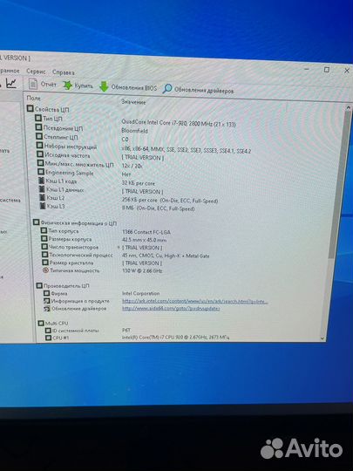Click the Intel Corporation value

click(x=141, y=293)
